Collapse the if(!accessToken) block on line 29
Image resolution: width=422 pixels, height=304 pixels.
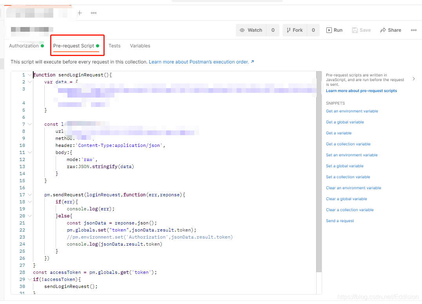click(30, 279)
